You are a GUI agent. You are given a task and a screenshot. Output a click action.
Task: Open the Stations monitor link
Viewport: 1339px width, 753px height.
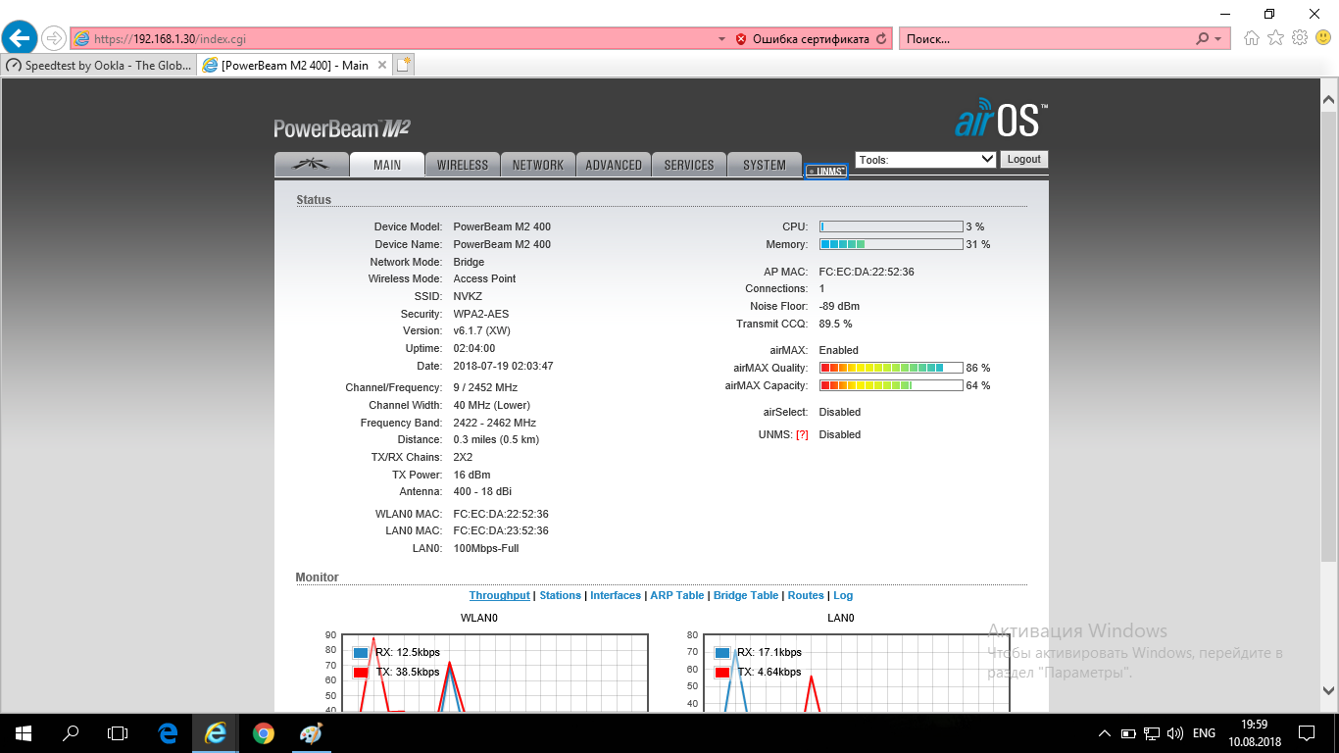[x=560, y=595]
